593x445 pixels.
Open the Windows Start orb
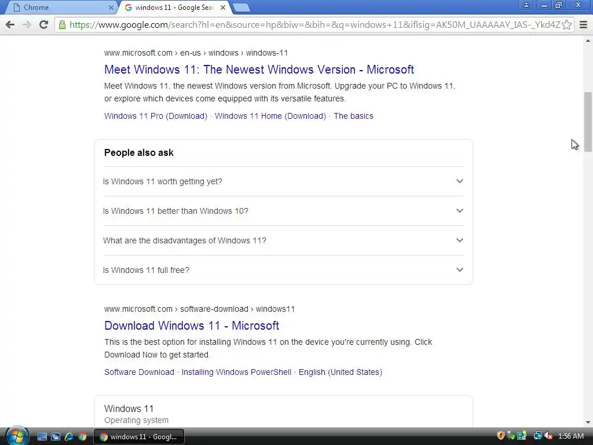[x=17, y=436]
